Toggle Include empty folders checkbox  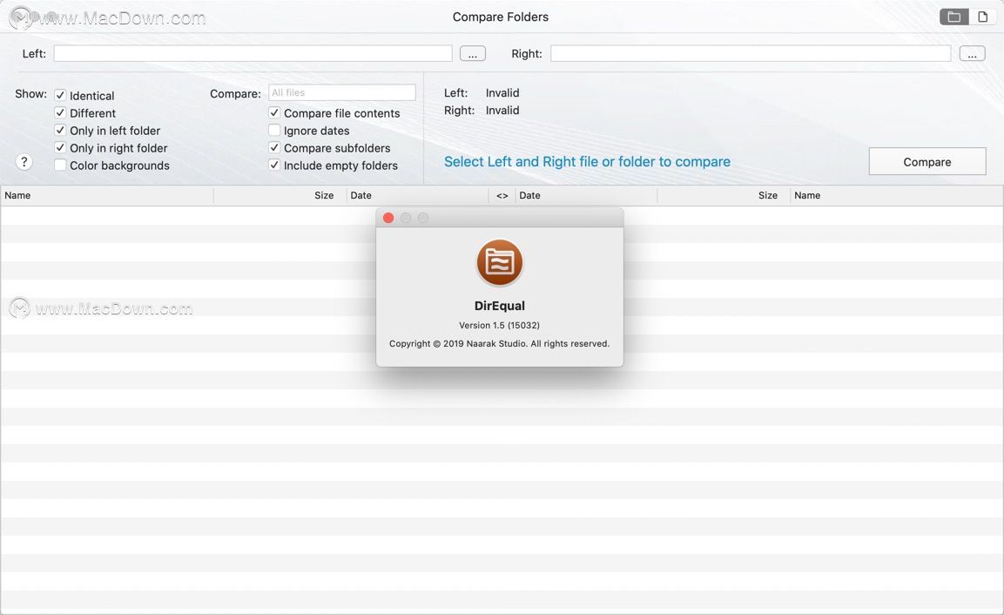(274, 166)
